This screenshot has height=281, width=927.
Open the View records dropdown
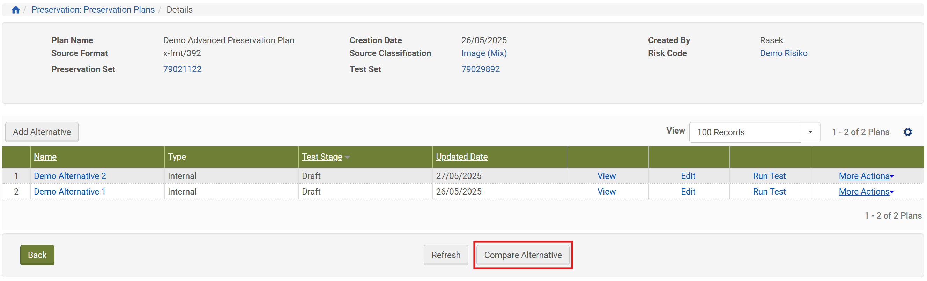point(754,132)
